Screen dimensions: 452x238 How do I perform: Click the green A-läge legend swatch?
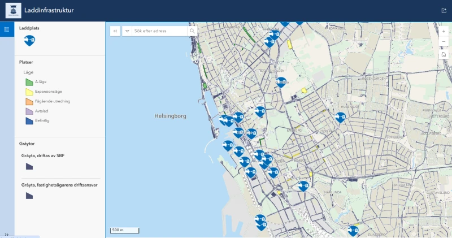pos(29,82)
